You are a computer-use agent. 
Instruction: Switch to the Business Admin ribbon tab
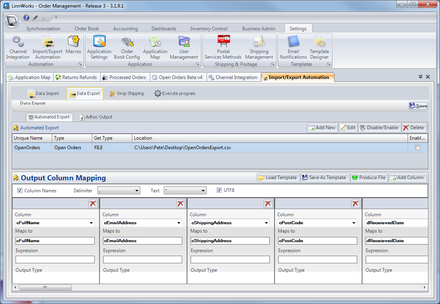coord(259,29)
